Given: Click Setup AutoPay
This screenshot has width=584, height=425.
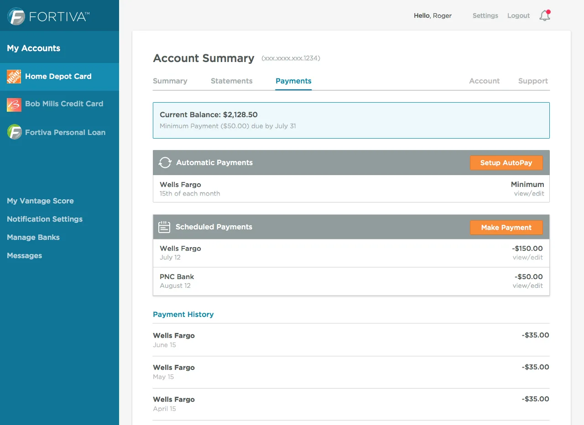Looking at the screenshot, I should pos(506,162).
